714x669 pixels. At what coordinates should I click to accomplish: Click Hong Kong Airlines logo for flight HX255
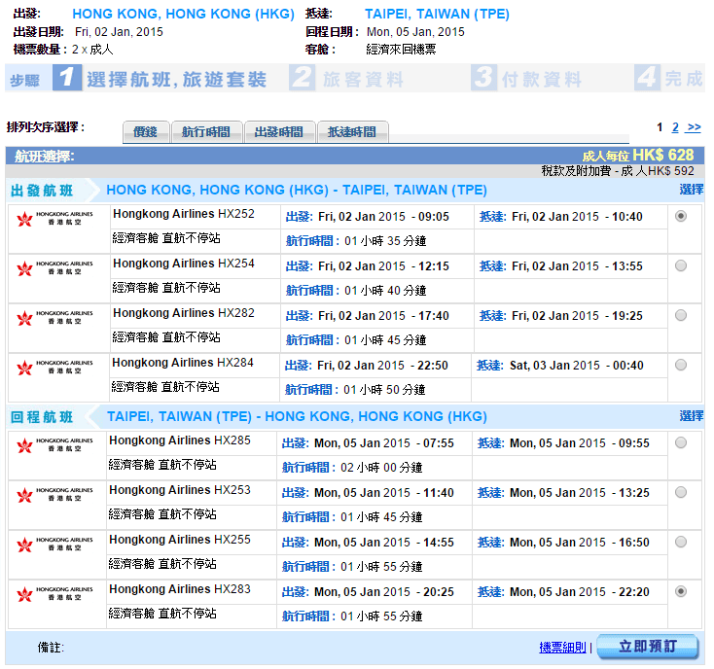55,544
